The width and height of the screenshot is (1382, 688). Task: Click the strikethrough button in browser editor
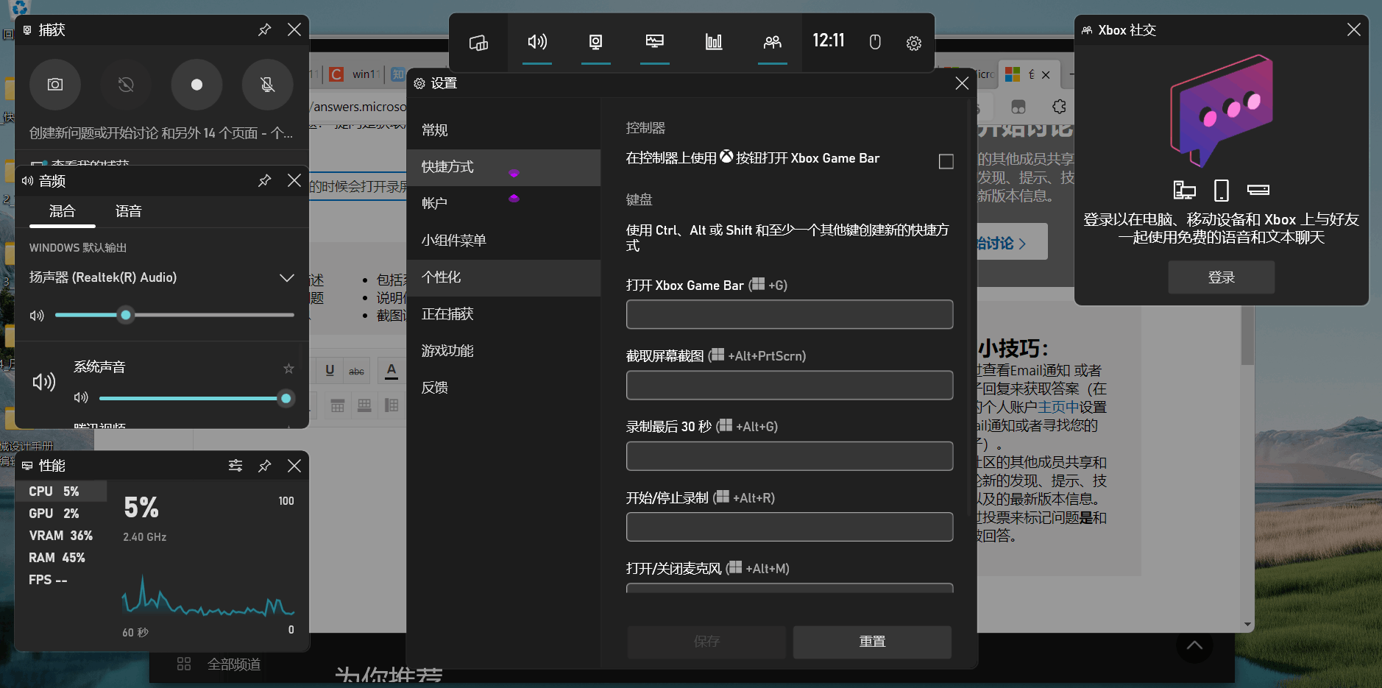(x=357, y=371)
